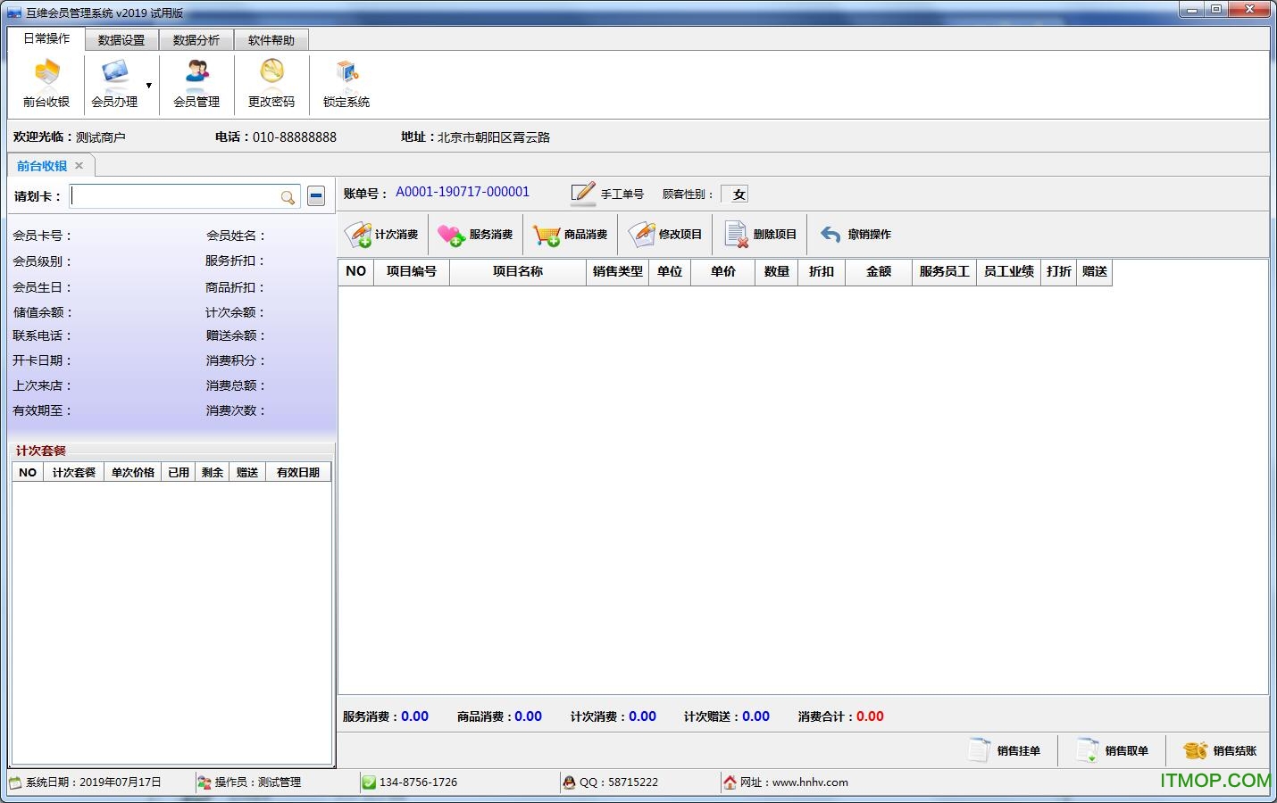
Task: Retrieve a held order with 销售取单
Action: 1114,751
